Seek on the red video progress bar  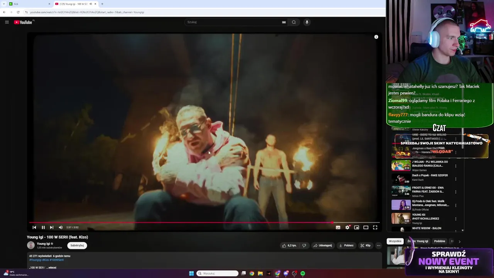(205, 222)
